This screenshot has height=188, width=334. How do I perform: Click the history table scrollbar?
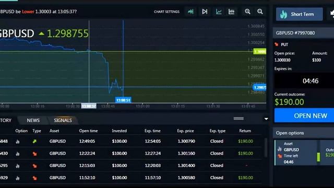click(266, 147)
